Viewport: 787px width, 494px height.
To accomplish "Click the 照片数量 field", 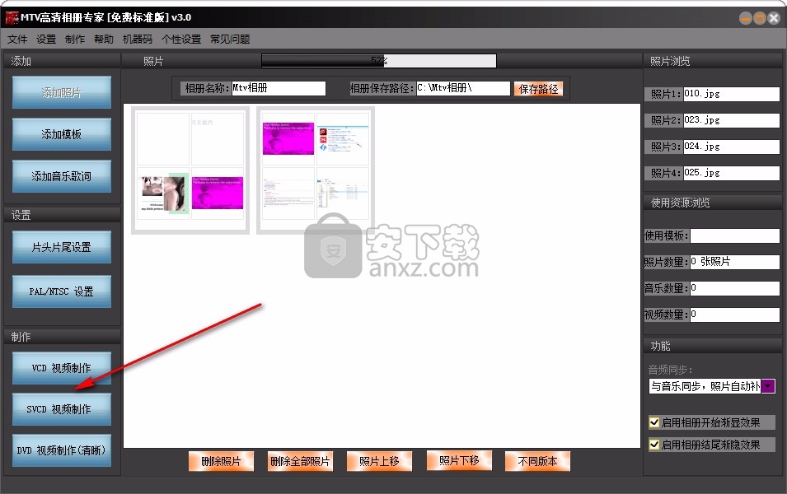I will (x=735, y=262).
